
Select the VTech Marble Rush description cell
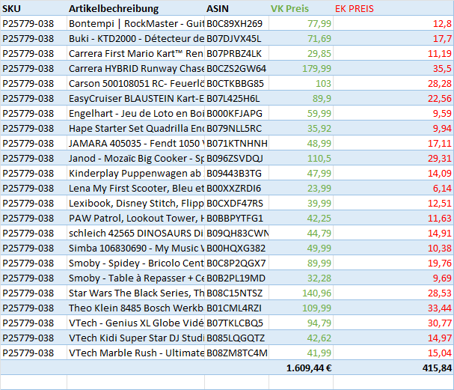point(135,353)
